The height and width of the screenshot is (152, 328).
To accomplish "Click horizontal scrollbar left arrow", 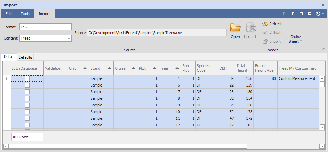I will [6, 146].
